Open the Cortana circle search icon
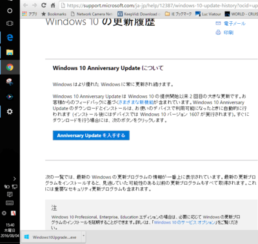 coord(10,11)
